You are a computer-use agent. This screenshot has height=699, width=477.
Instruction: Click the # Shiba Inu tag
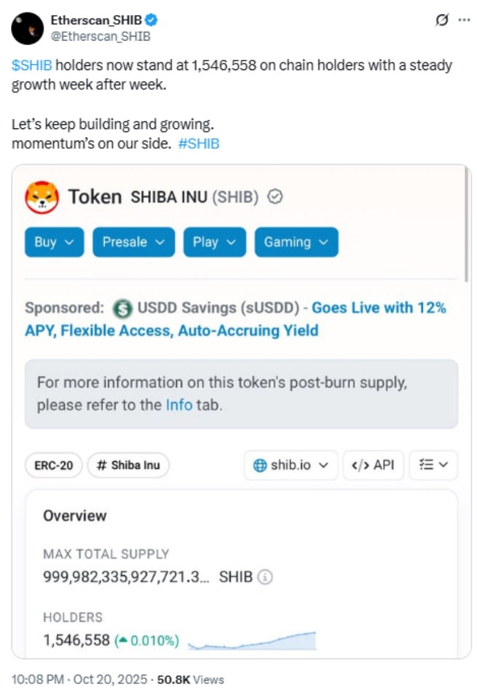[128, 465]
